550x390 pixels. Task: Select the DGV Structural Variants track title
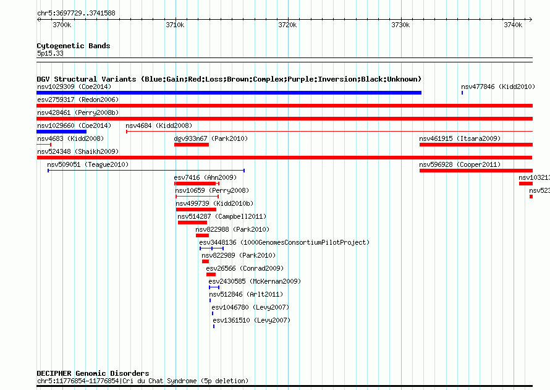coord(229,79)
